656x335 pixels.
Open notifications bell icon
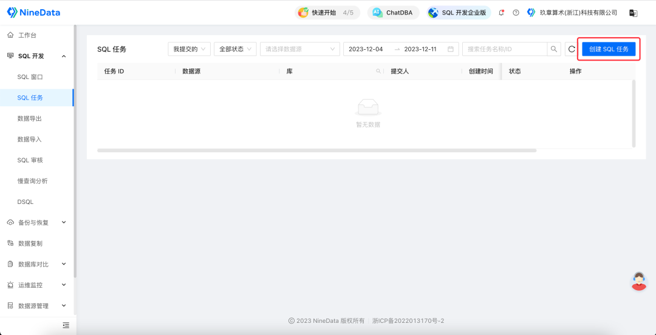501,13
